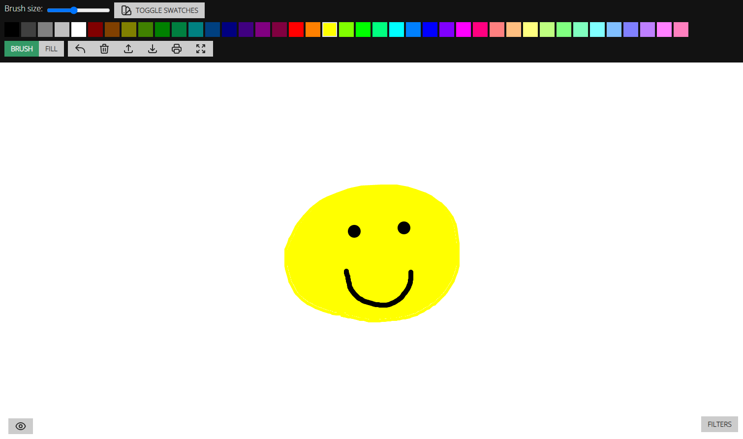Viewport: 743px width, 439px height.
Task: Adjust the brush size slider
Action: pyautogui.click(x=74, y=10)
